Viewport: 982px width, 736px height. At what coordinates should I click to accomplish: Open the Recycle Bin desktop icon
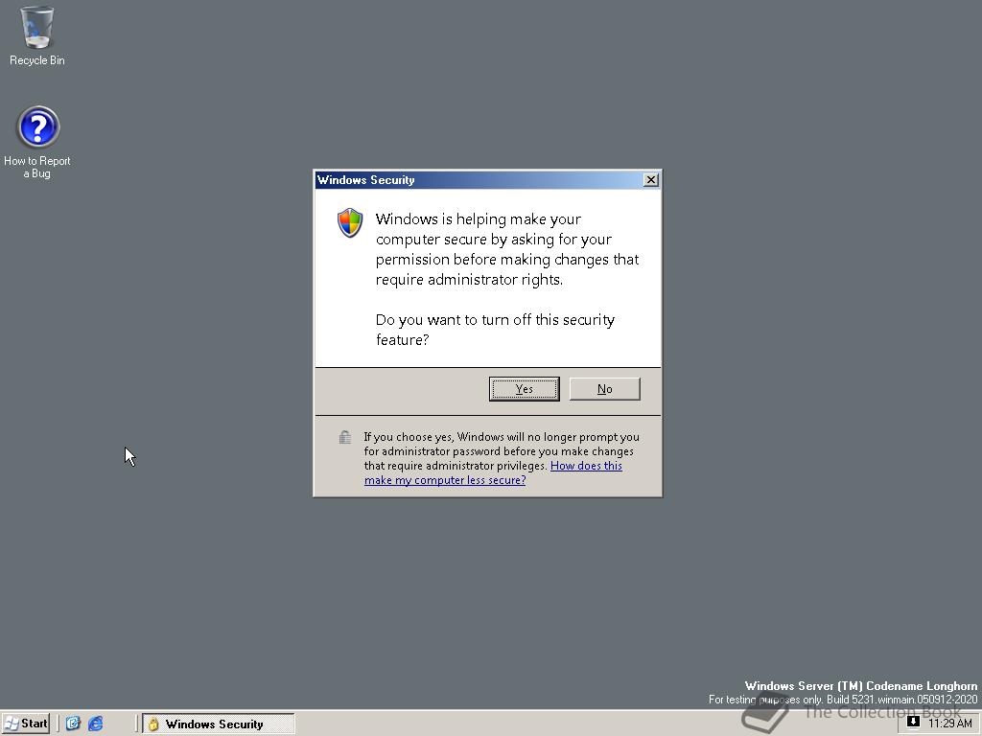pos(37,36)
